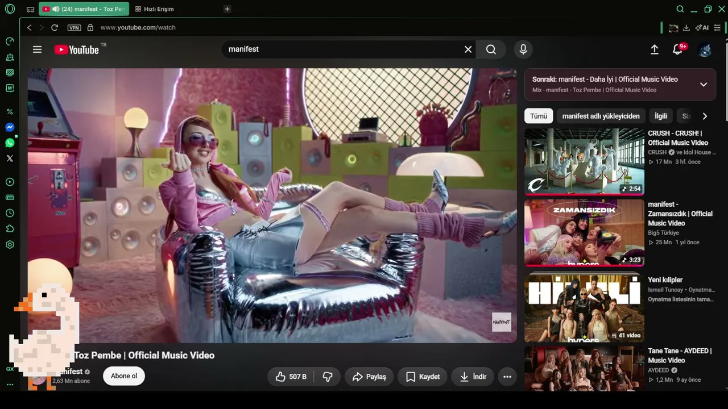Share the video with Paylaş
728x409 pixels.
[x=369, y=377]
